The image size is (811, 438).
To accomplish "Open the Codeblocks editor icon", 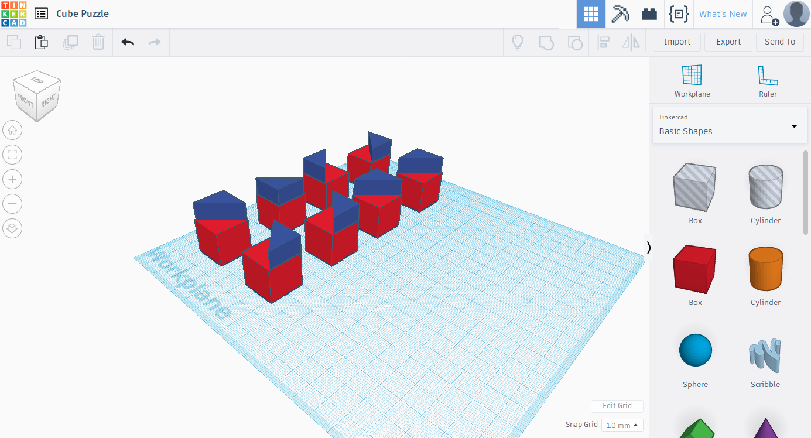I will [x=679, y=14].
